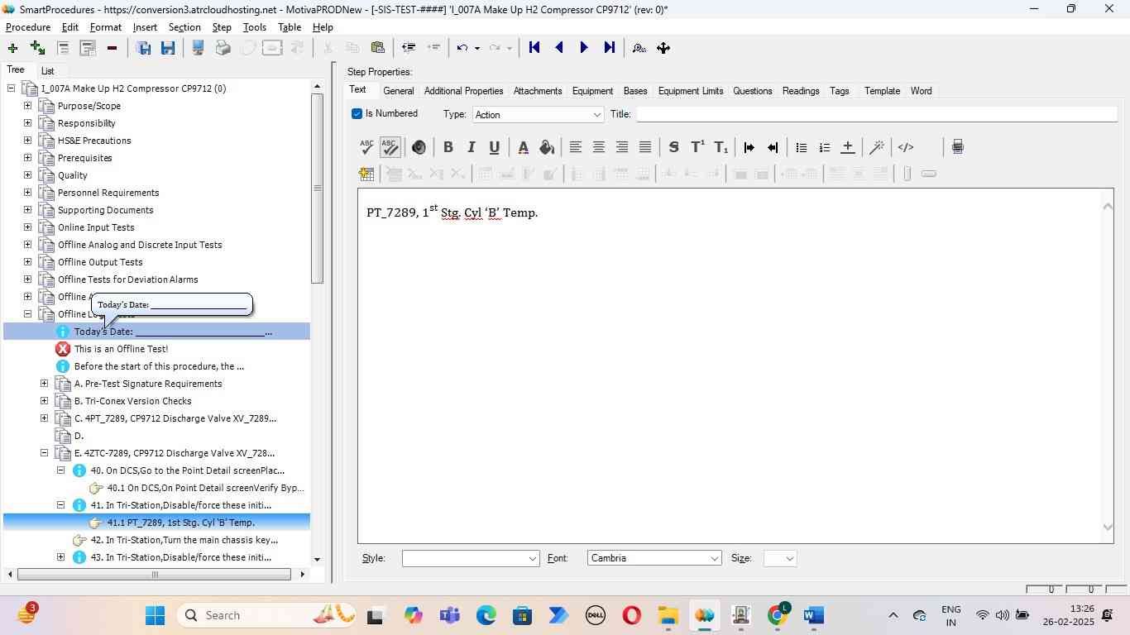Click the magic wand formatting icon
This screenshot has height=635, width=1130.
(877, 147)
